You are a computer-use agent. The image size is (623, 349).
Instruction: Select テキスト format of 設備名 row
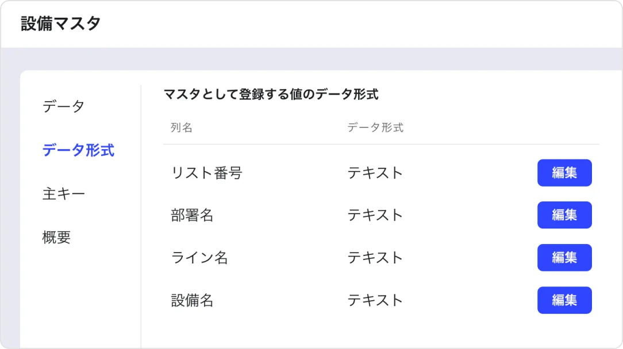(x=375, y=300)
